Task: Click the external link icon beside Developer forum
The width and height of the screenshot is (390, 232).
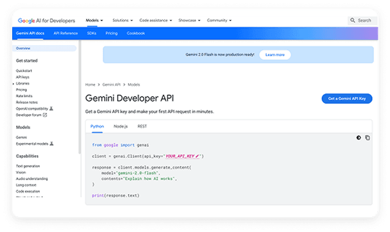Action: click(45, 115)
